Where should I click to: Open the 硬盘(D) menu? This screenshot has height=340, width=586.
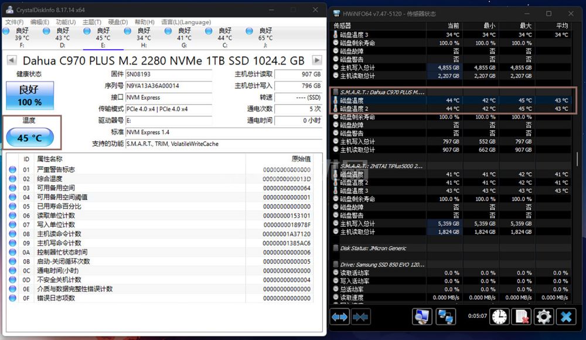(x=118, y=22)
